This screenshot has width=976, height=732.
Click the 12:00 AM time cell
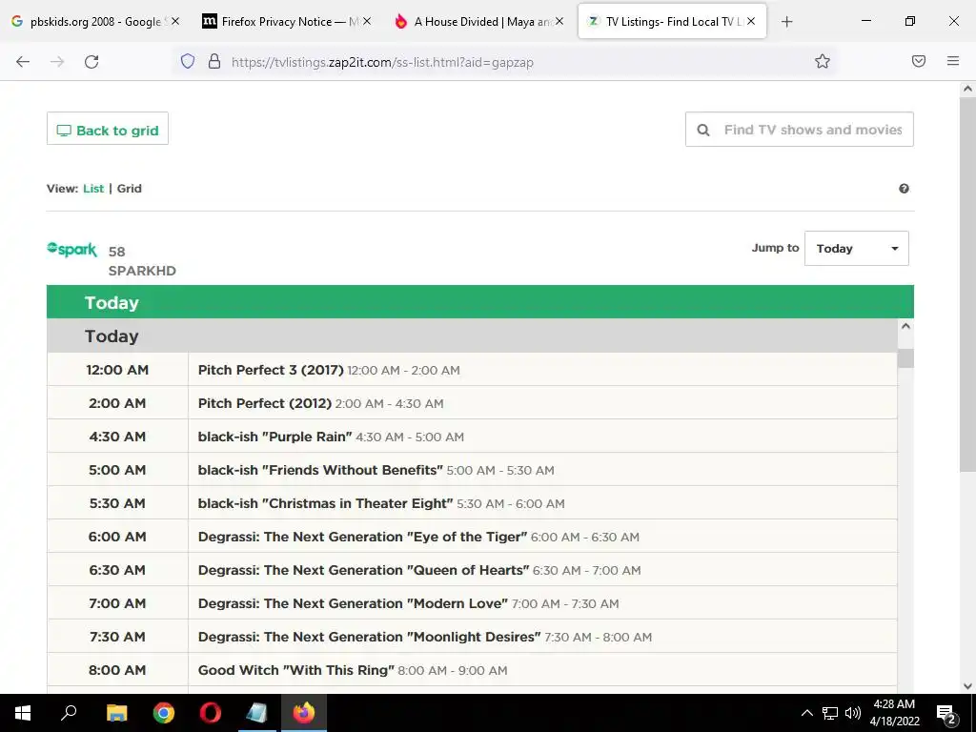coord(117,370)
